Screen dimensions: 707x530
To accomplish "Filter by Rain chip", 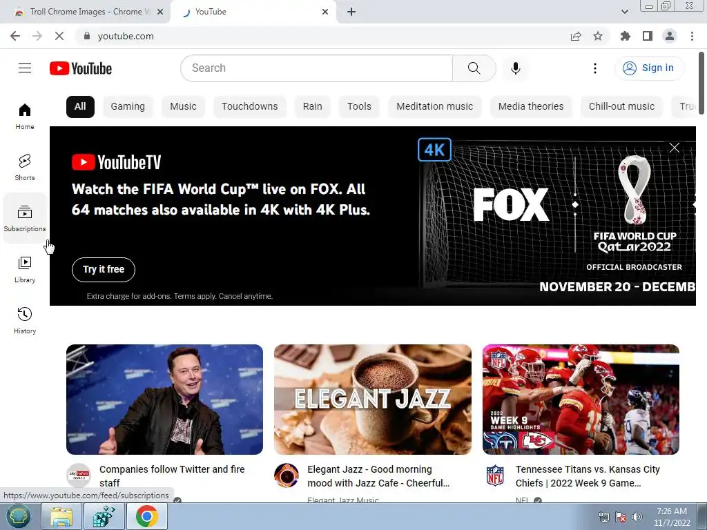I will (313, 106).
